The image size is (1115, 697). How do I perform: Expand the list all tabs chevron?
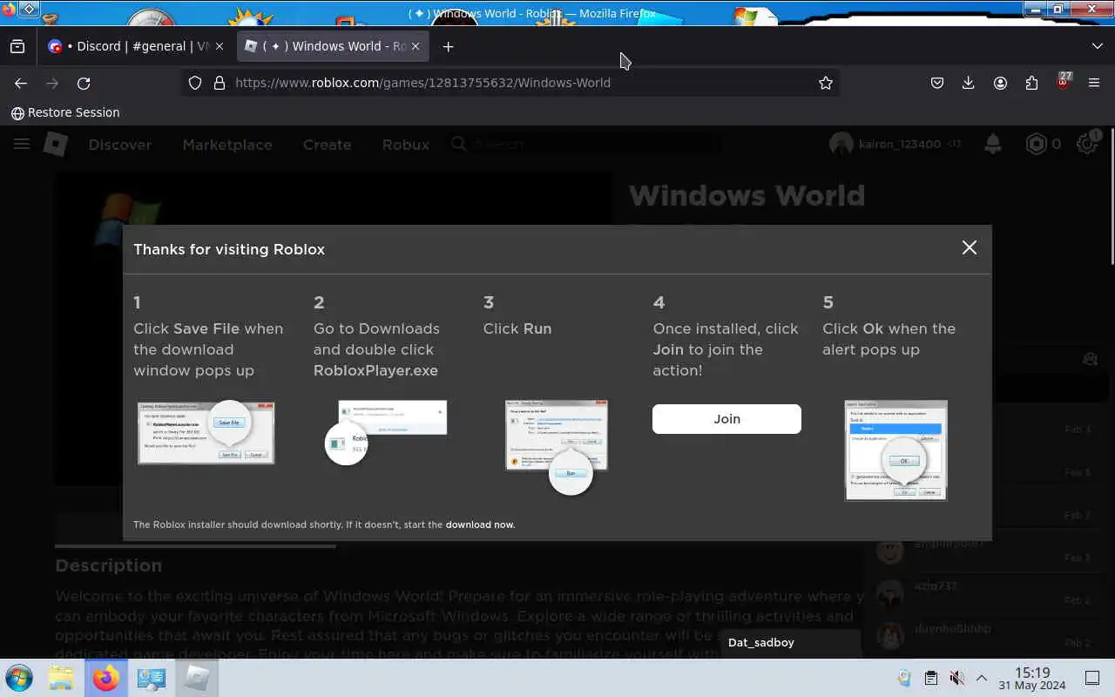click(1097, 46)
